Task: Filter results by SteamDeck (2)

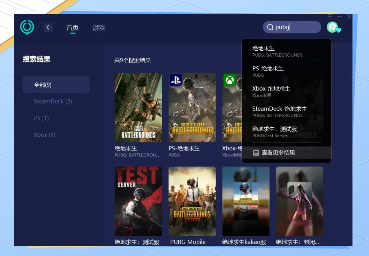Action: click(x=53, y=101)
